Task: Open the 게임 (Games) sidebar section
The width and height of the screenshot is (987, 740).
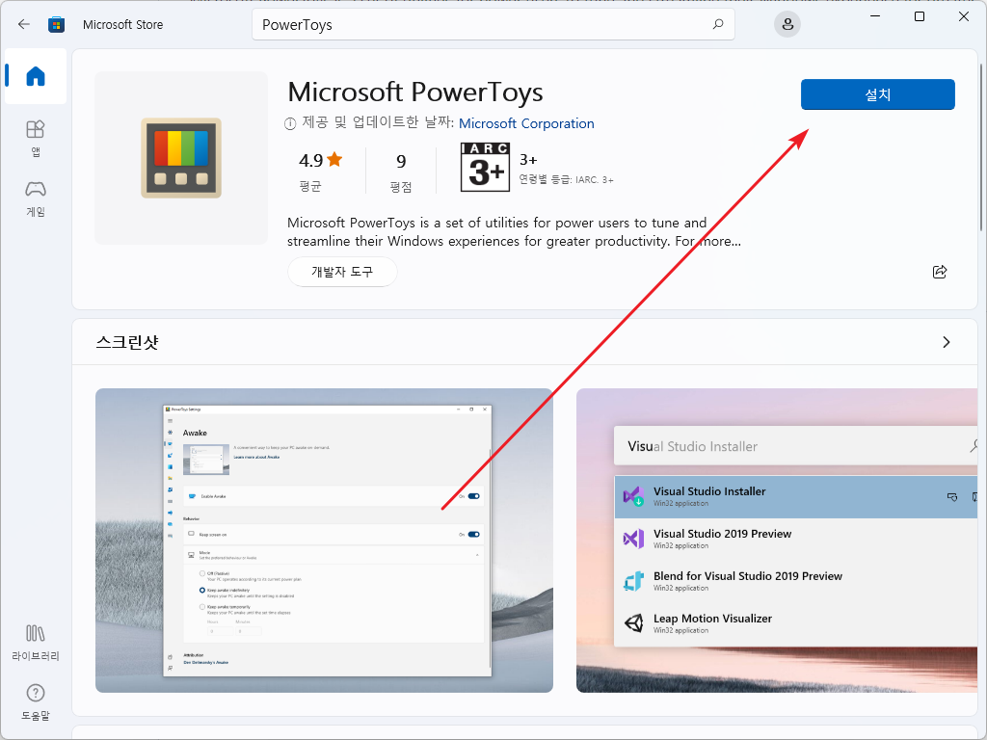Action: pos(36,198)
